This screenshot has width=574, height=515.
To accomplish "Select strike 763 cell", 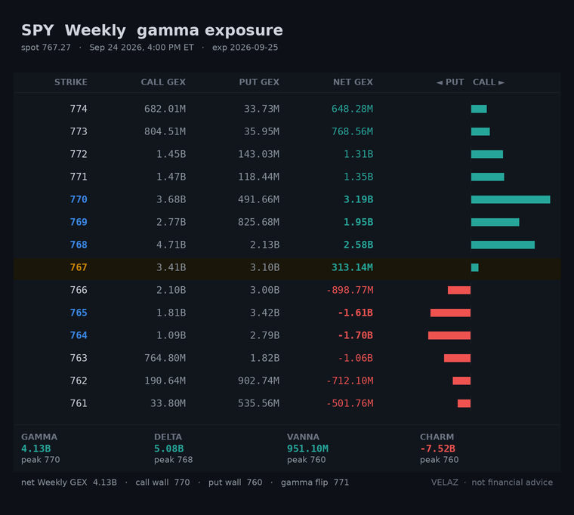I will (79, 359).
